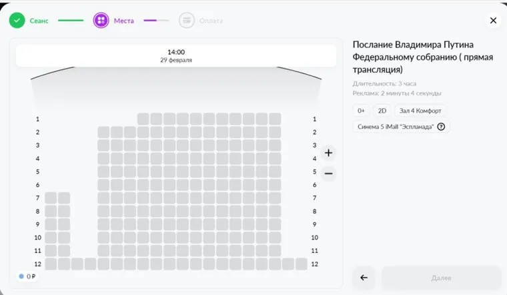Click the green checkmark Сеанс step icon
Image resolution: width=507 pixels, height=295 pixels.
(x=17, y=21)
